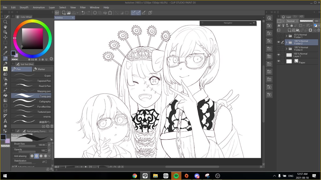Viewport: 321px width, 180px height.
Task: Open the download materials folder icon
Action: 269,33
